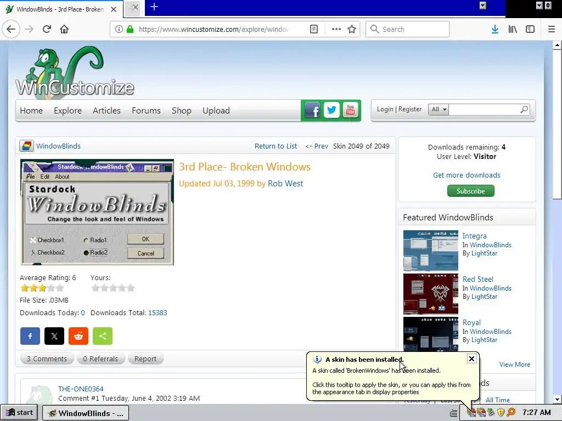Open the 0 Referrals tab
Image resolution: width=562 pixels, height=421 pixels.
coord(100,359)
